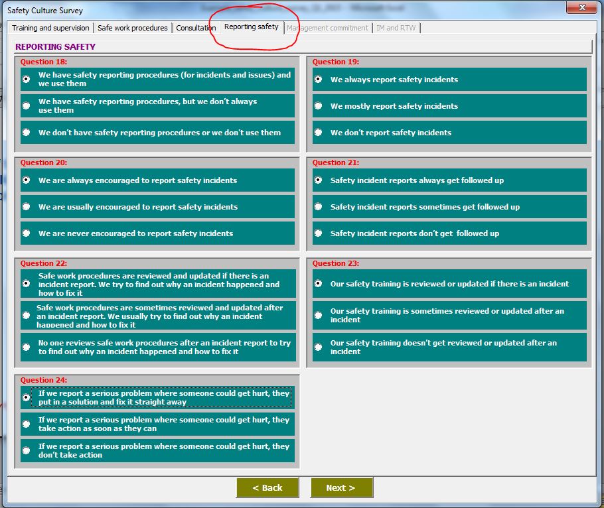Select "We have safety reporting procedures and we use them"
604x508 pixels.
click(25, 78)
